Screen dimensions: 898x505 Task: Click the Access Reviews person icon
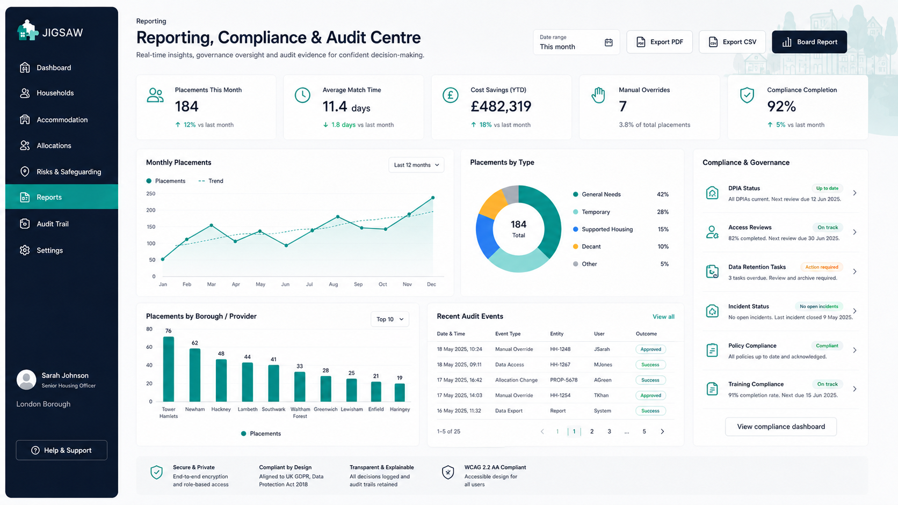pos(712,232)
